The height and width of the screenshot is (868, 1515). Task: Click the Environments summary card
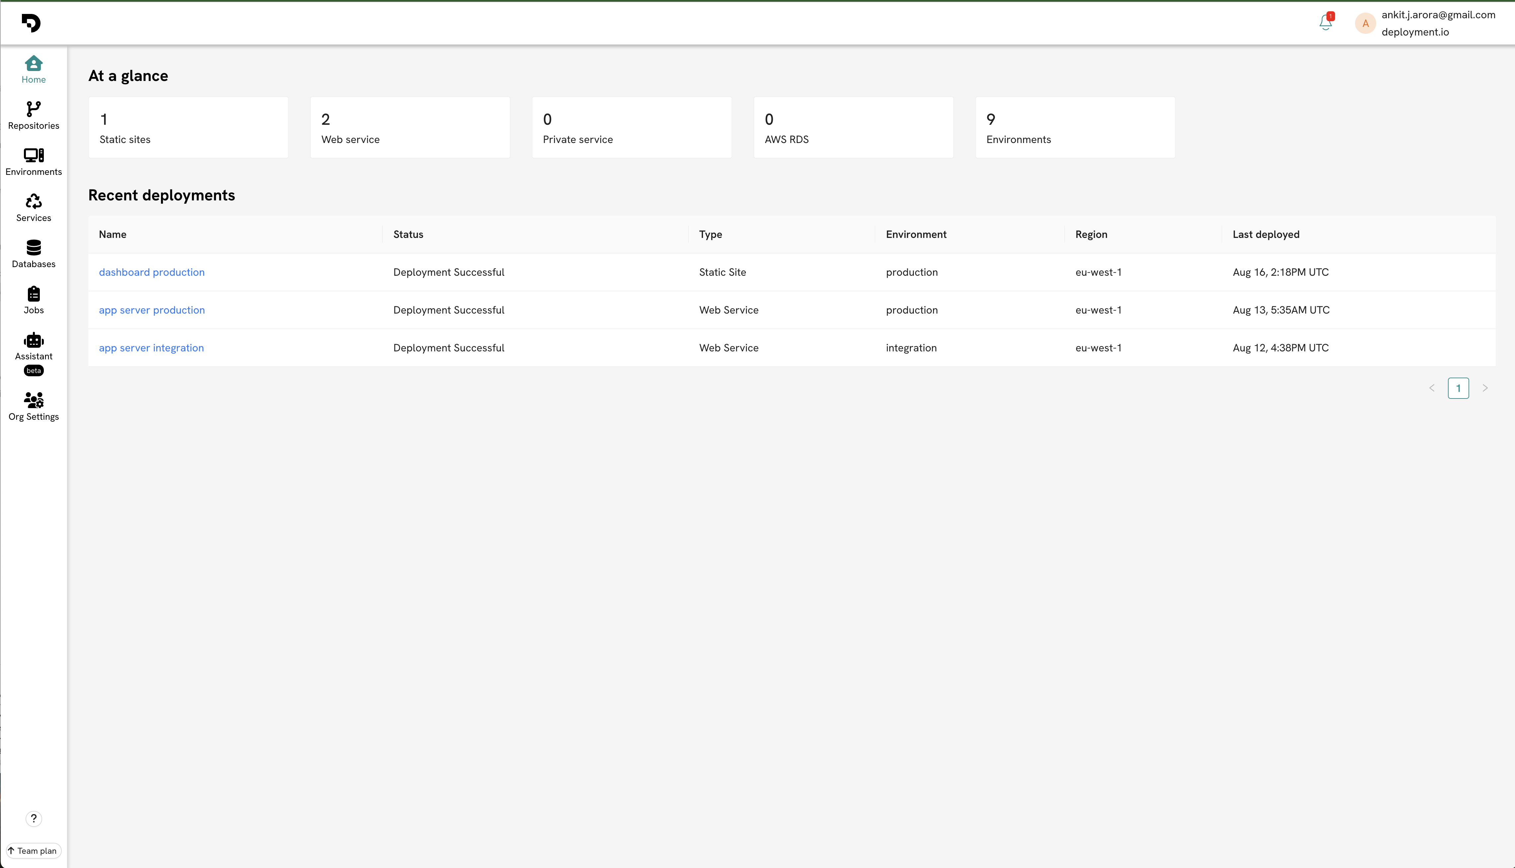[1075, 127]
